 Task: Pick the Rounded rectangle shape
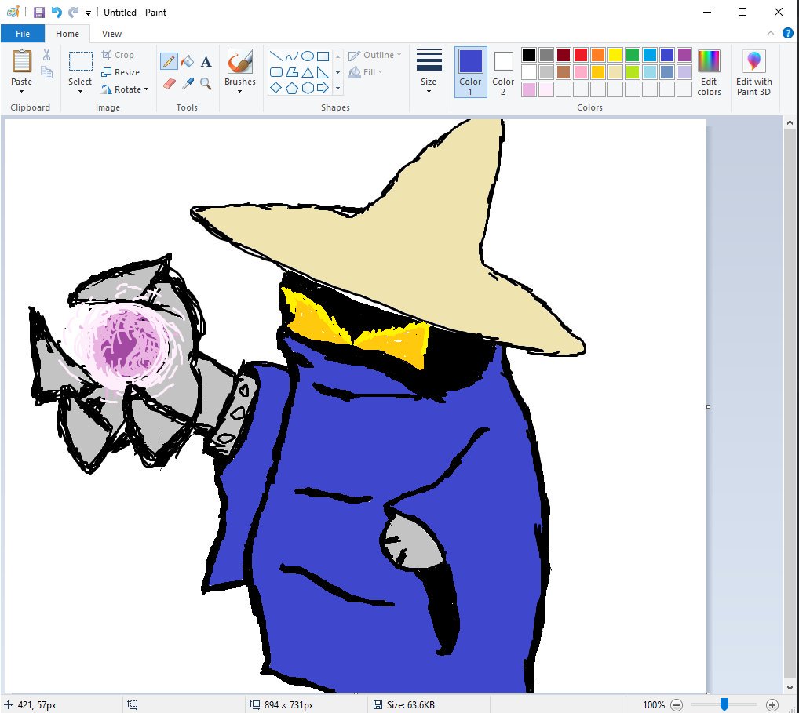(275, 72)
